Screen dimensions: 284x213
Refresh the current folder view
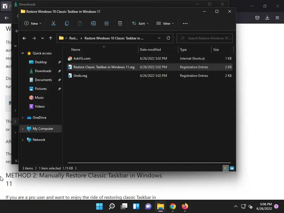point(168,38)
